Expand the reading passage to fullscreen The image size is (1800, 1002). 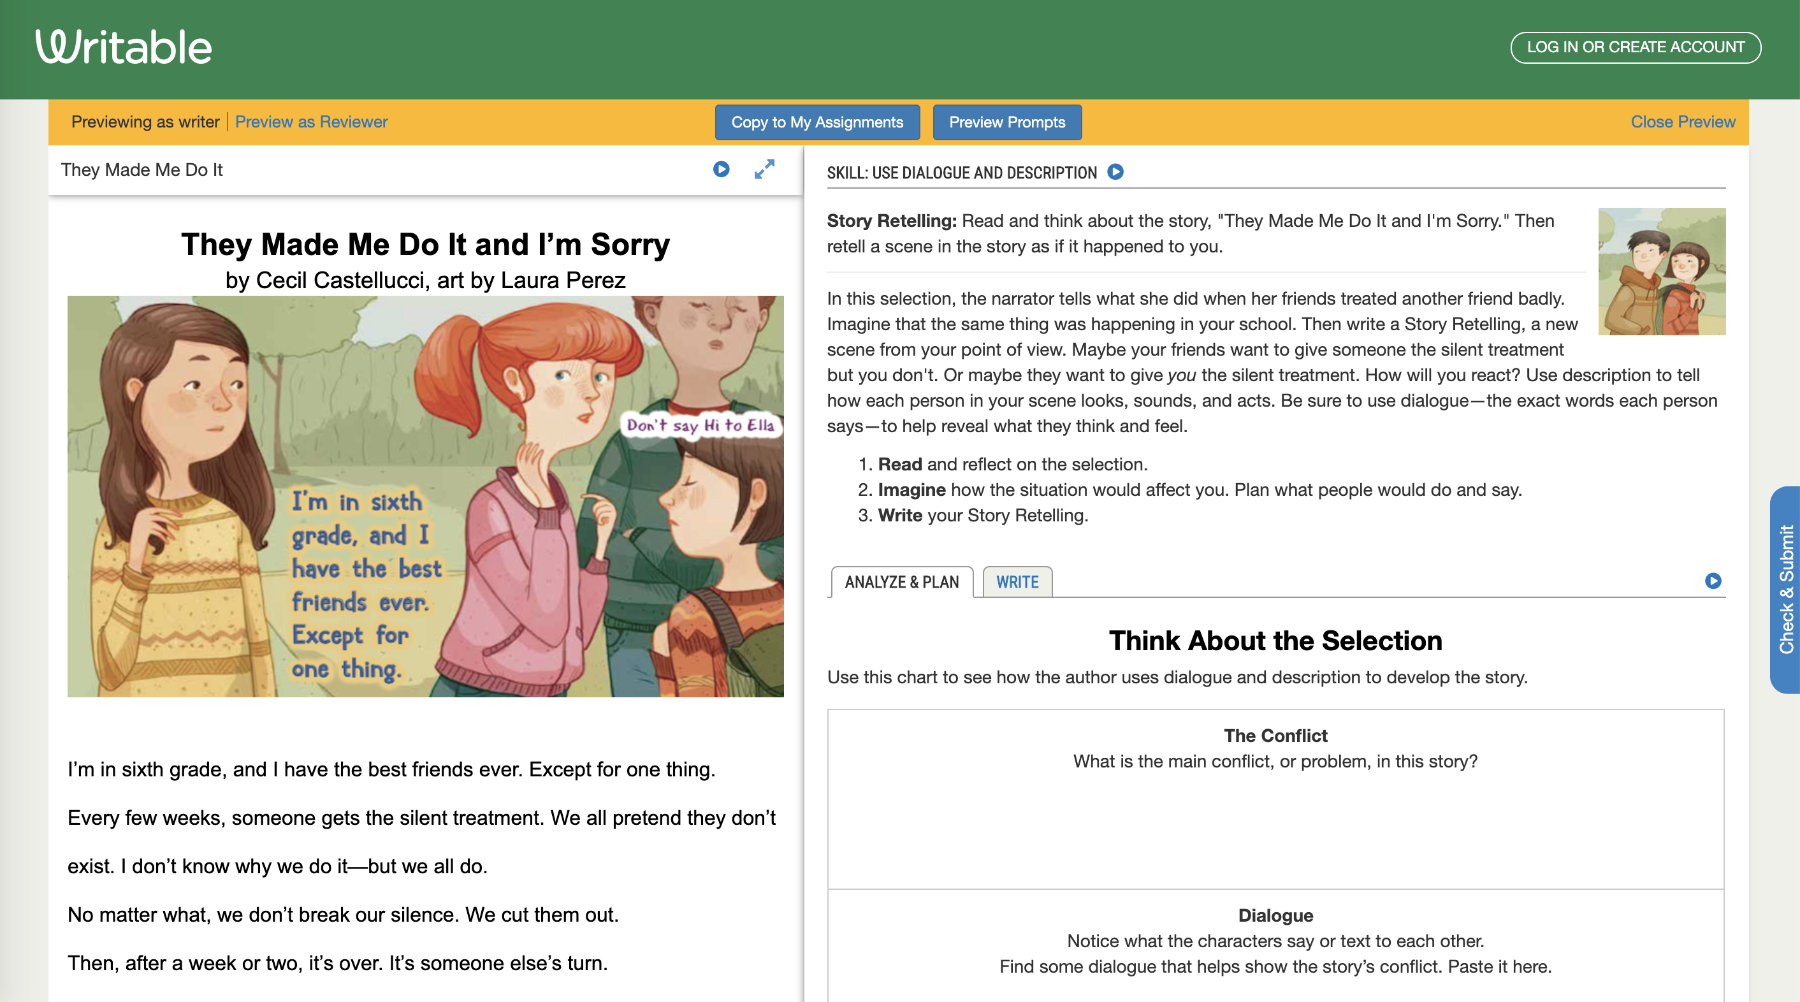point(764,169)
